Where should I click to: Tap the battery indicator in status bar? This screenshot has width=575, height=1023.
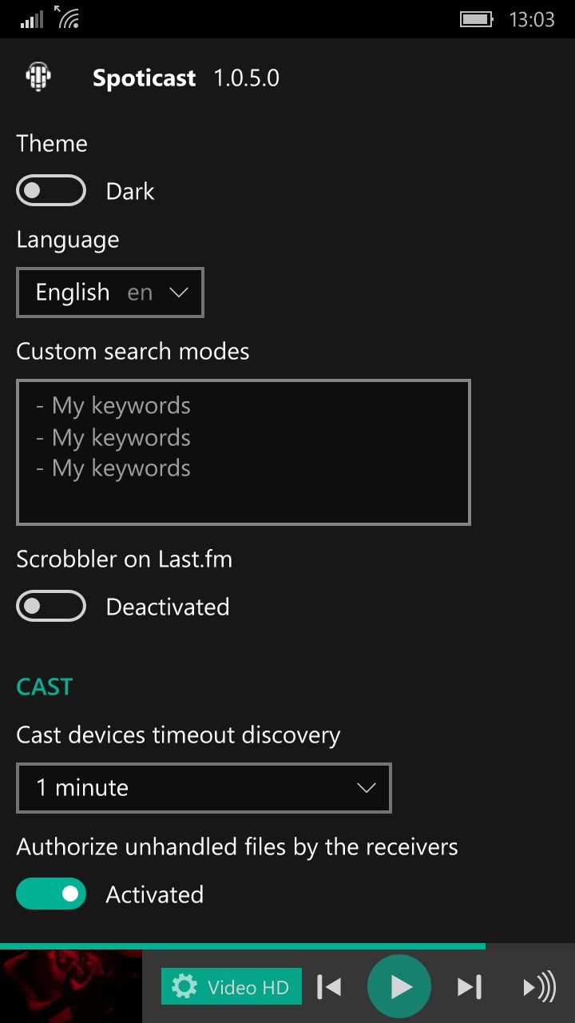477,19
